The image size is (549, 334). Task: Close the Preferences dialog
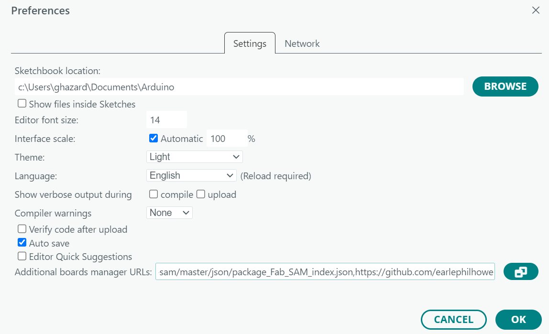coord(536,10)
